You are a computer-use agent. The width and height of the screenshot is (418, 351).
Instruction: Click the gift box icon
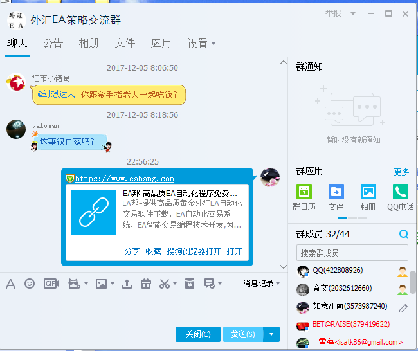(x=146, y=283)
